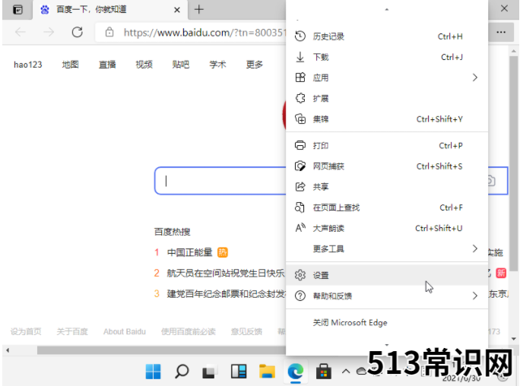Click the Apps (应用) grid icon
Viewport: 520px width, 386px height.
pyautogui.click(x=300, y=78)
